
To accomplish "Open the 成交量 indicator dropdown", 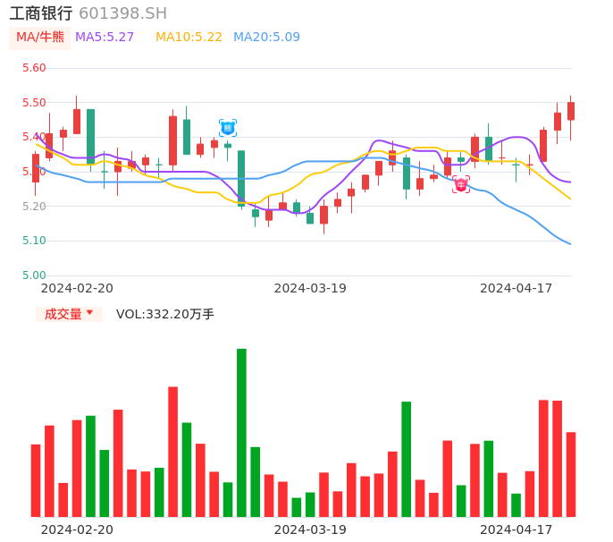I will pos(69,314).
